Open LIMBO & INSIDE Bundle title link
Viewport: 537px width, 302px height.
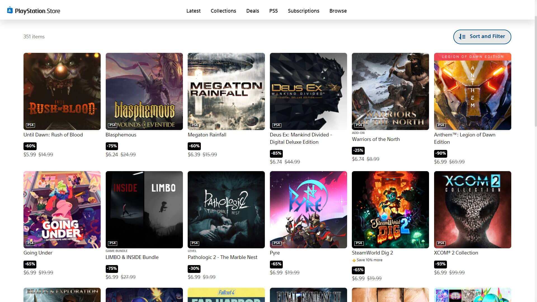coord(132,257)
